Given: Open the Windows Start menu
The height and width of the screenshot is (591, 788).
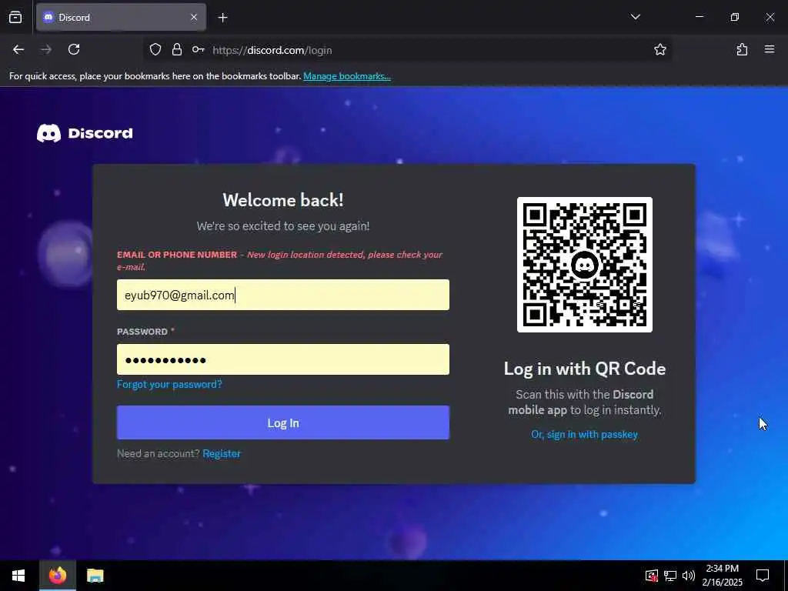Looking at the screenshot, I should (18, 576).
